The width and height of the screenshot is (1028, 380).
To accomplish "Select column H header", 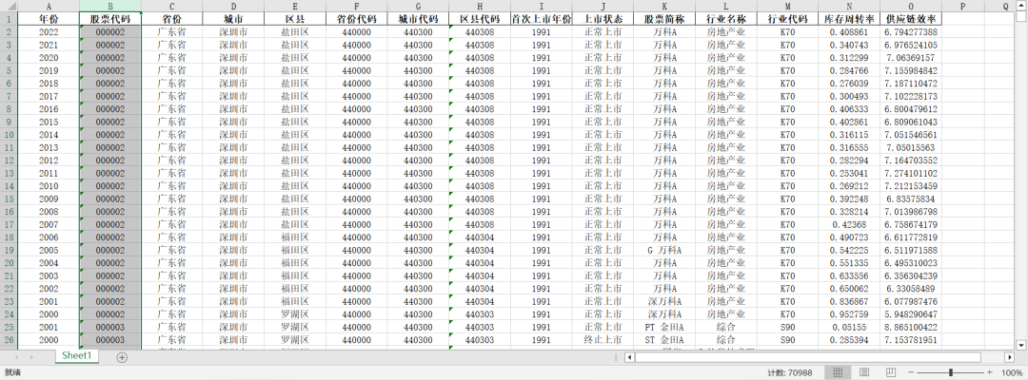I will pos(480,6).
